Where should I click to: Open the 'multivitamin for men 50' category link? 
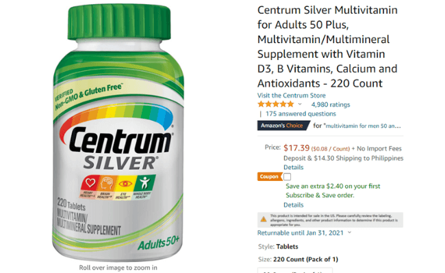pos(364,126)
